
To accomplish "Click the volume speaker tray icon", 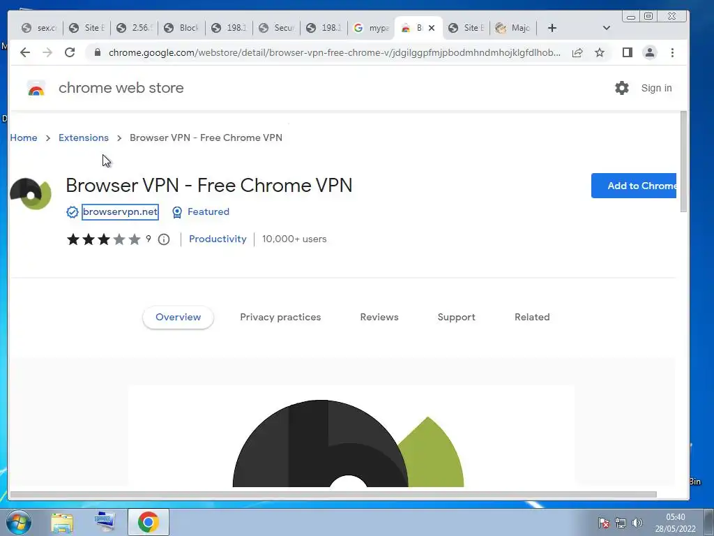I will [637, 522].
